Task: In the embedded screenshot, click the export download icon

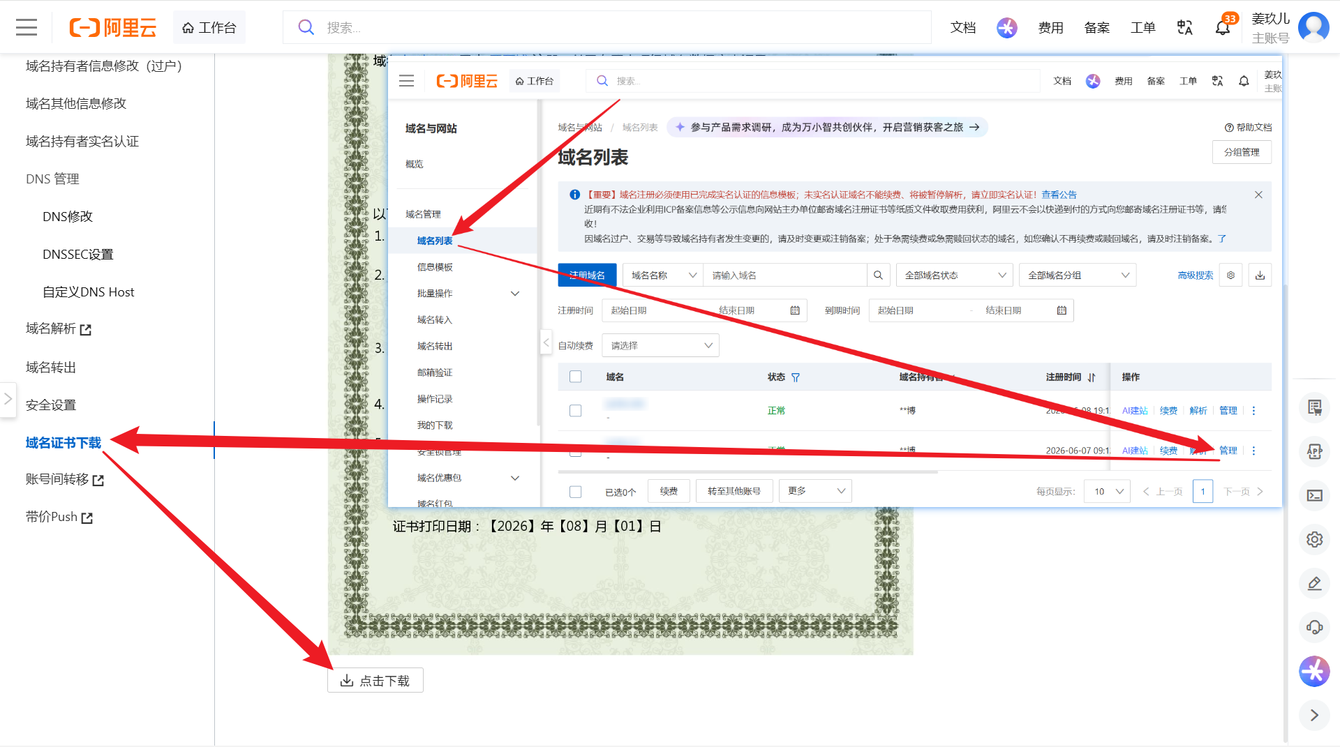Action: (x=1260, y=276)
